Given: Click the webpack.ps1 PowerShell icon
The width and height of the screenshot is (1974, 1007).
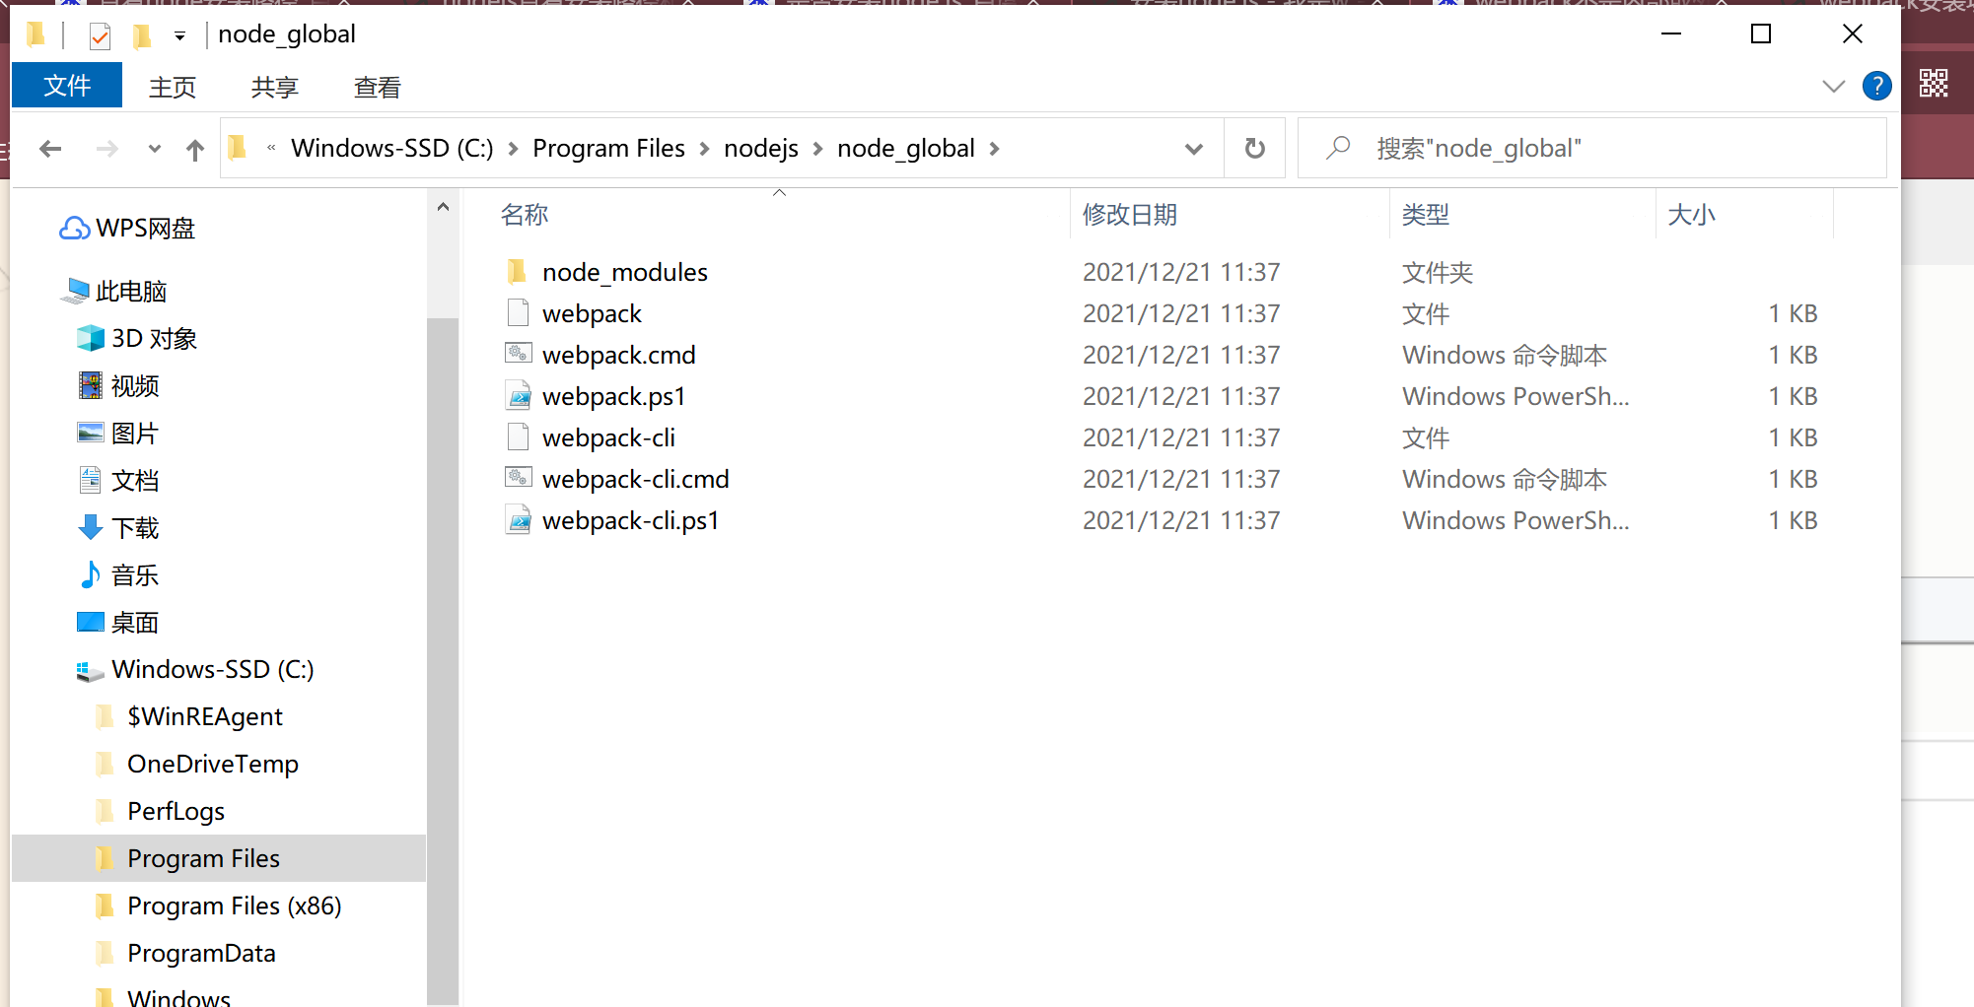Looking at the screenshot, I should (x=518, y=395).
